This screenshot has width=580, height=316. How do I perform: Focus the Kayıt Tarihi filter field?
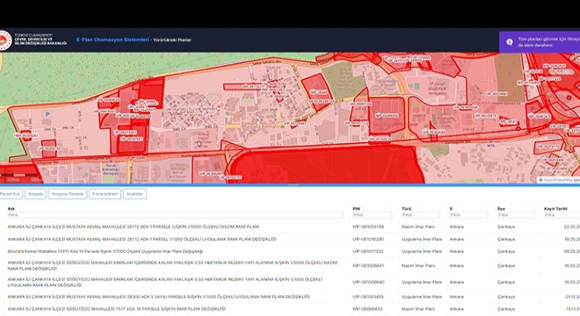(562, 215)
